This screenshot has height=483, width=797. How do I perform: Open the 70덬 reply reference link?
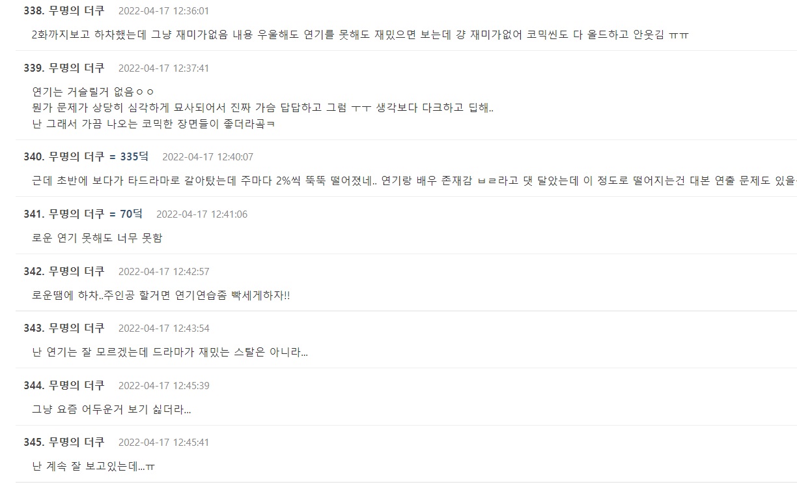pyautogui.click(x=132, y=214)
